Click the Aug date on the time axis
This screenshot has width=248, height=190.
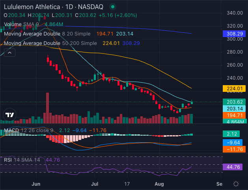click(x=159, y=184)
